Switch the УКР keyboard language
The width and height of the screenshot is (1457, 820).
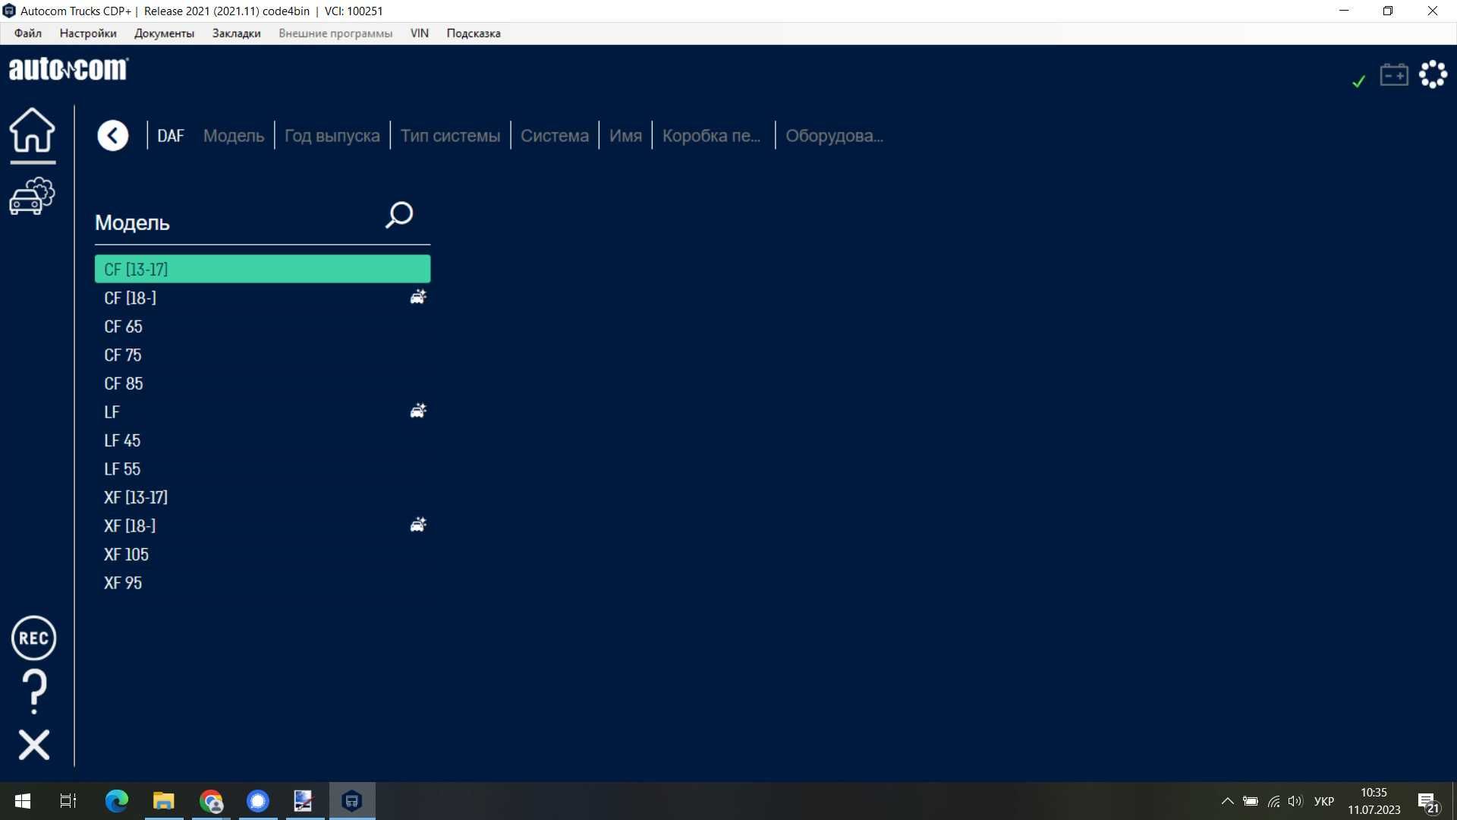tap(1324, 801)
